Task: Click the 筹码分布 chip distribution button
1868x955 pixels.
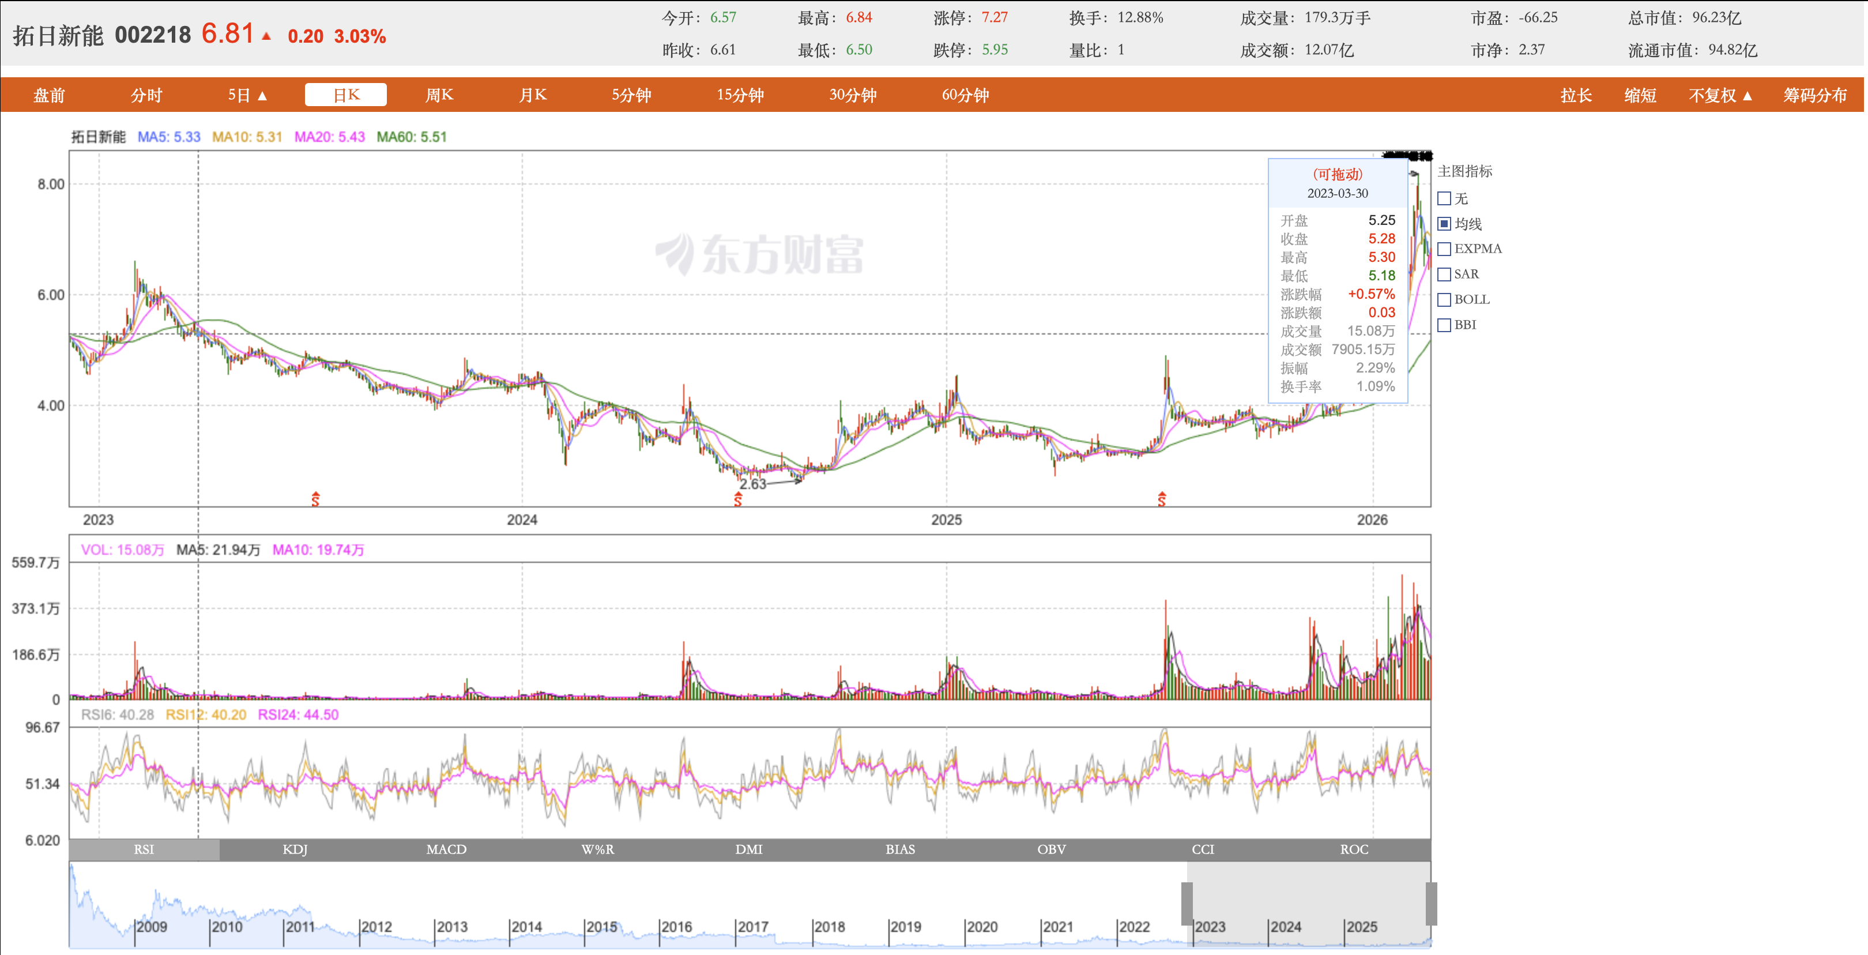Action: click(1814, 96)
